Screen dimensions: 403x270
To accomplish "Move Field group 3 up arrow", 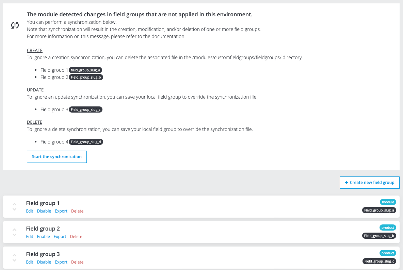I will pyautogui.click(x=14, y=255).
